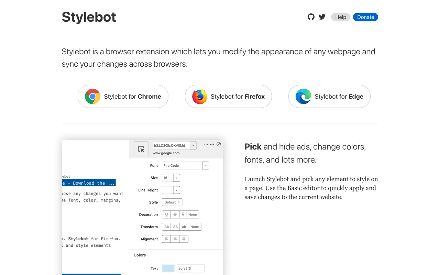Click the Donate button
The height and width of the screenshot is (275, 440).
click(x=365, y=17)
